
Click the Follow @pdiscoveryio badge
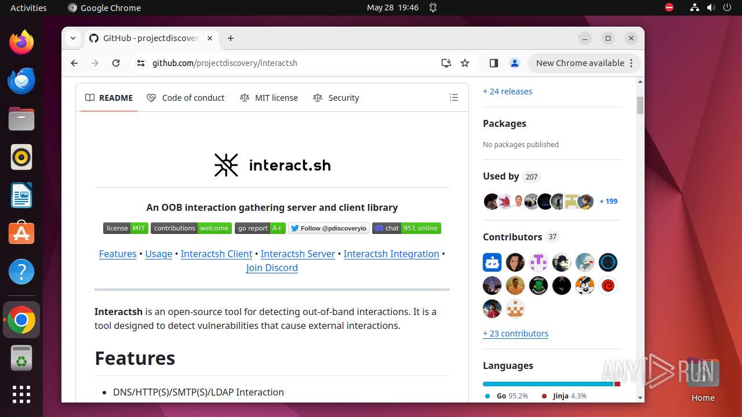329,228
